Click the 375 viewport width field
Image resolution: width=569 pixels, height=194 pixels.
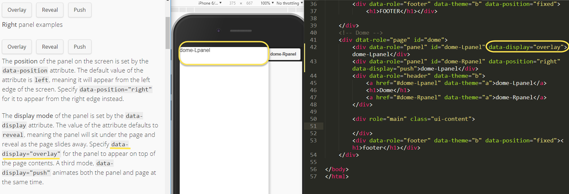coord(232,3)
